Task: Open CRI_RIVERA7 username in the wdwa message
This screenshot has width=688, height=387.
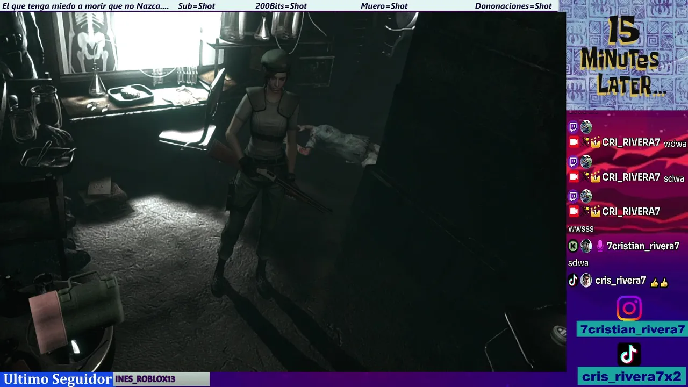Action: pos(631,142)
